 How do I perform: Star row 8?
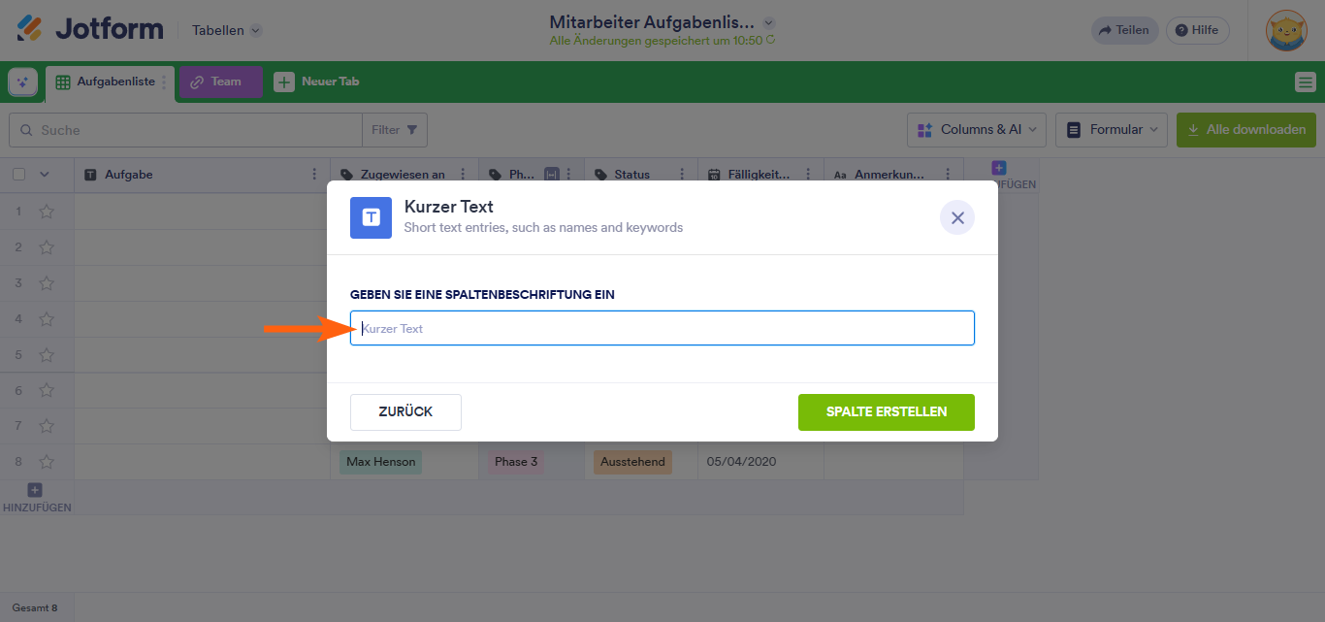[47, 462]
